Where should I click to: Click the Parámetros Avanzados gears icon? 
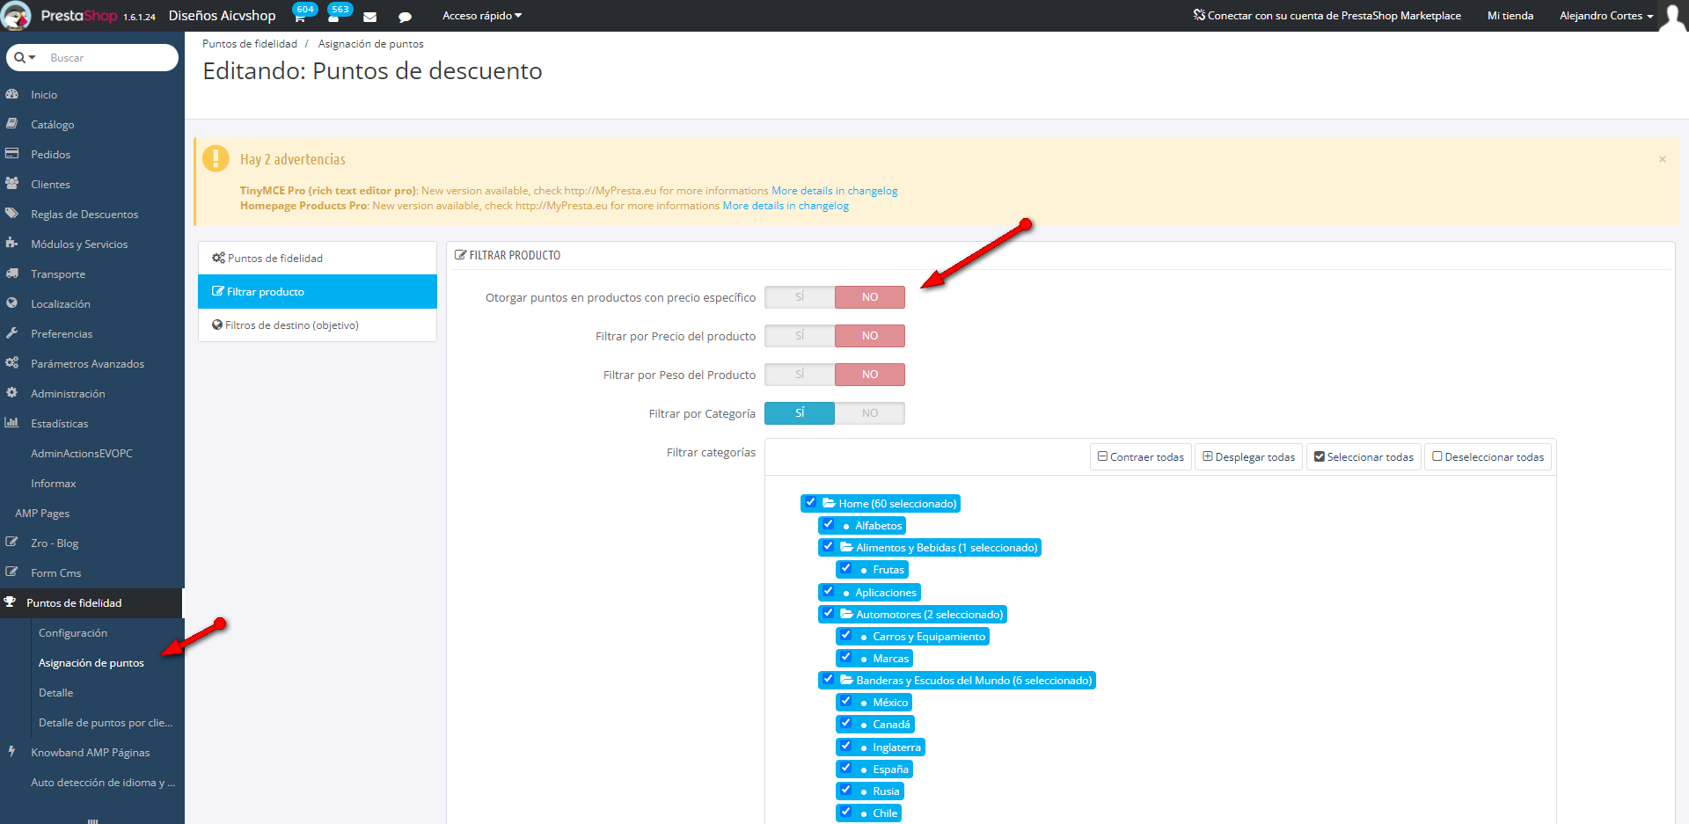pyautogui.click(x=12, y=363)
